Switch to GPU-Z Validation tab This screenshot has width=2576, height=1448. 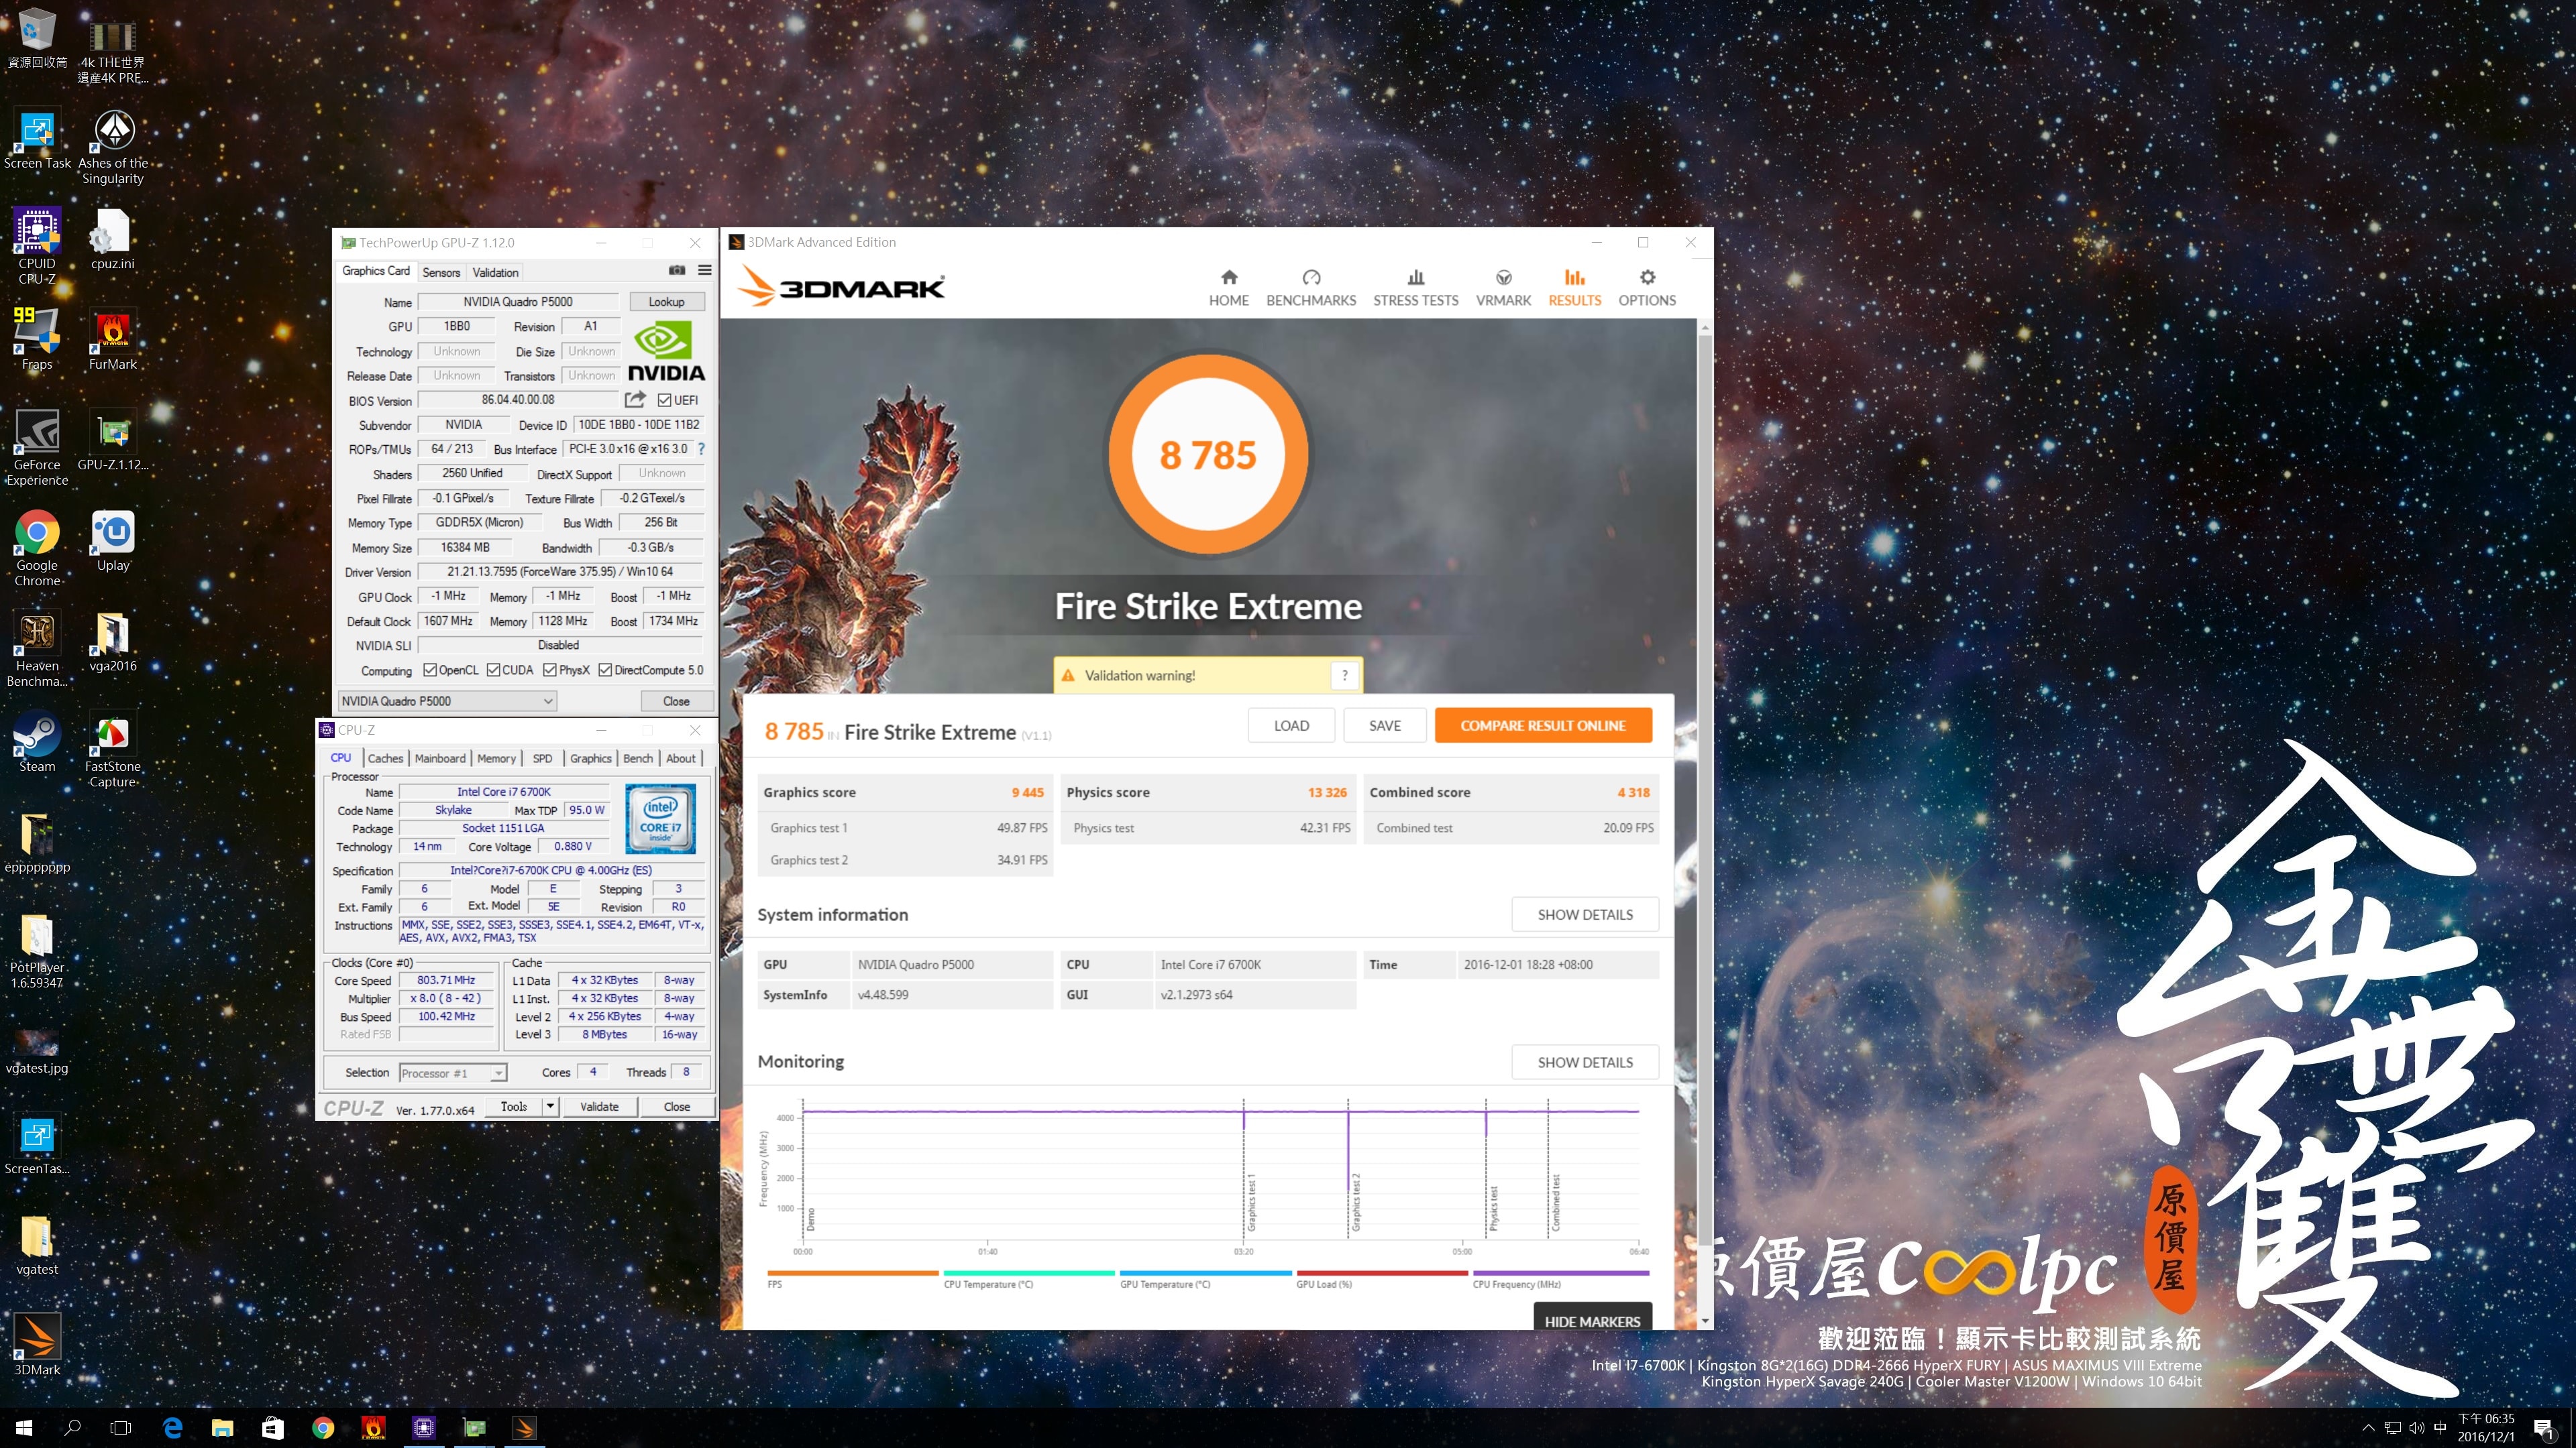coord(495,271)
